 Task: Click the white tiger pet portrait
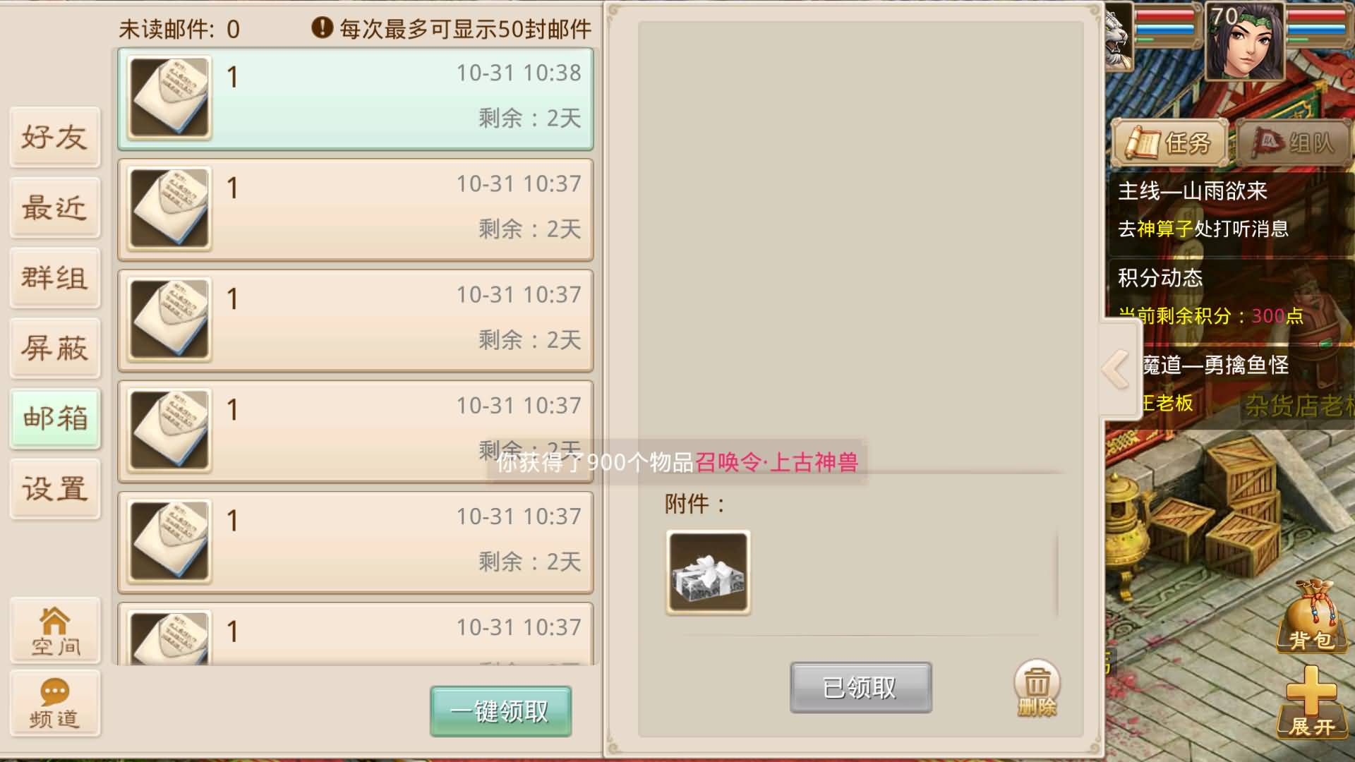1119,35
